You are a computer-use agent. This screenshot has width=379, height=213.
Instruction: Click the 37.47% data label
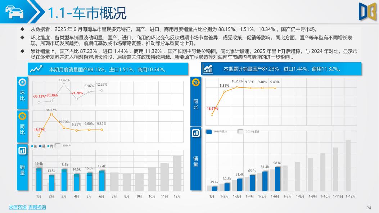coord(64,80)
